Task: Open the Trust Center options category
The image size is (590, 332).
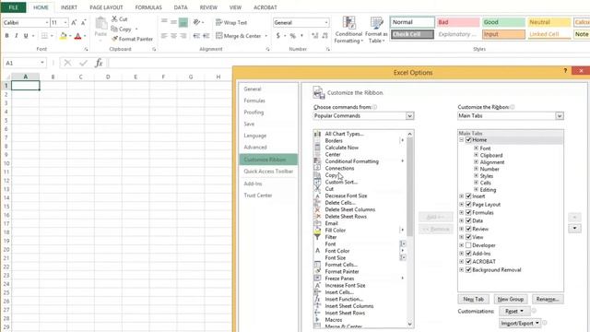Action: (258, 196)
